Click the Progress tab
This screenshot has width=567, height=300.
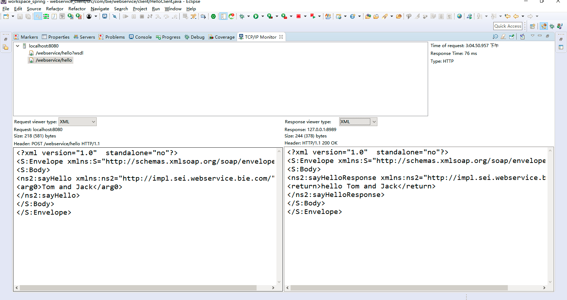point(168,37)
